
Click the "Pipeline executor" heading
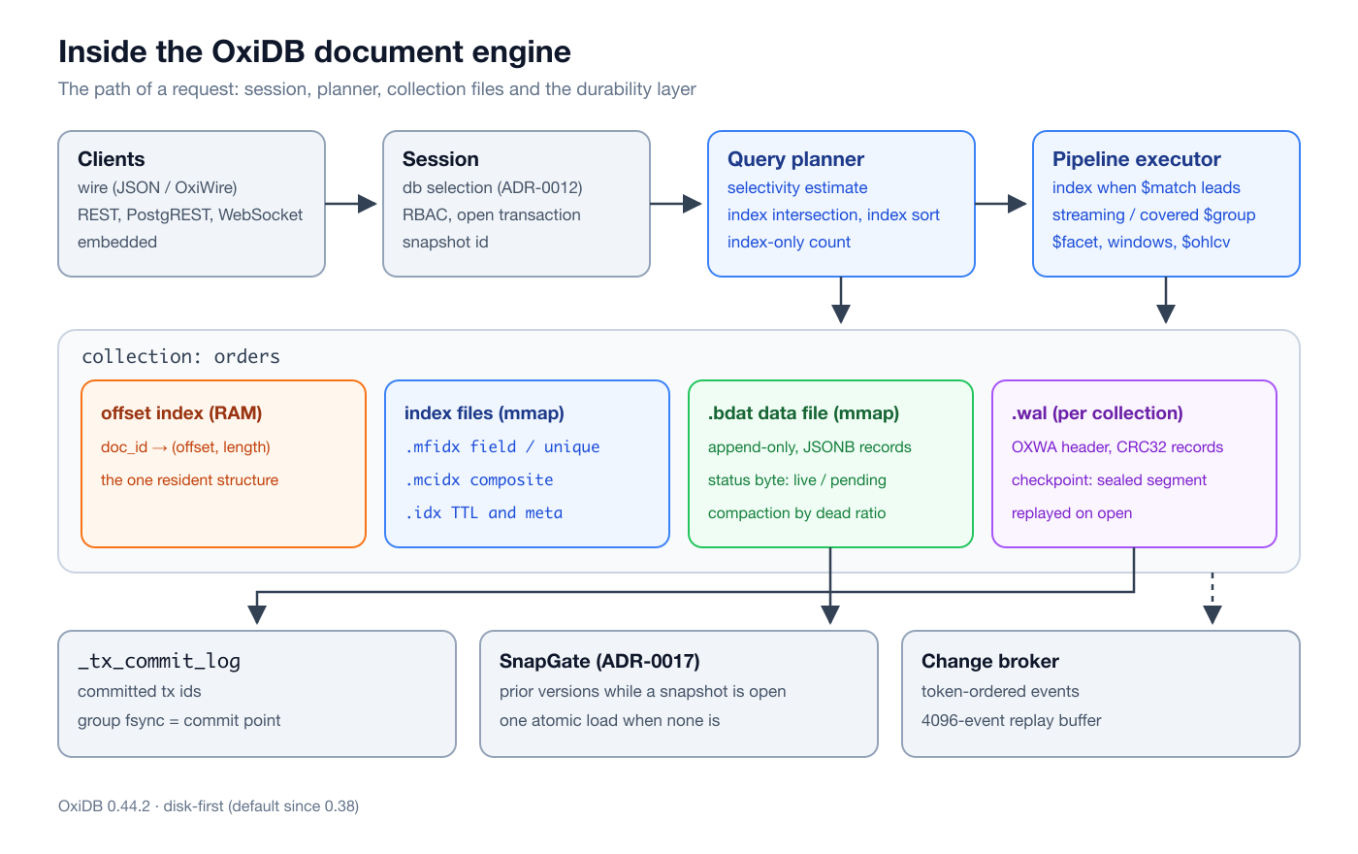1137,159
